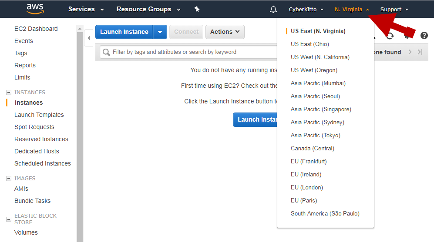Click the help question mark icon
Screen dimensions: 434x242
pyautogui.click(x=424, y=35)
